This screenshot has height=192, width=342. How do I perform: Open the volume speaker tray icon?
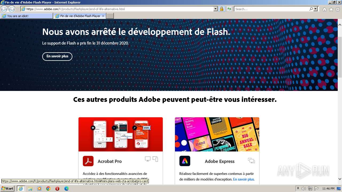304,189
